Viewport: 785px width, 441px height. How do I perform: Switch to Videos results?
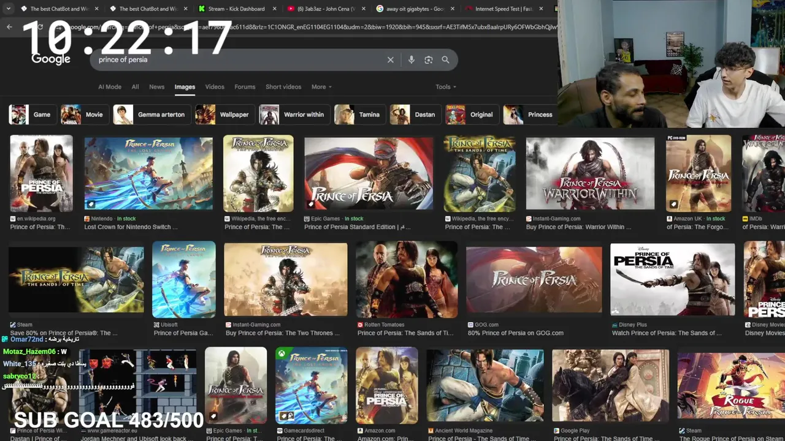tap(215, 87)
